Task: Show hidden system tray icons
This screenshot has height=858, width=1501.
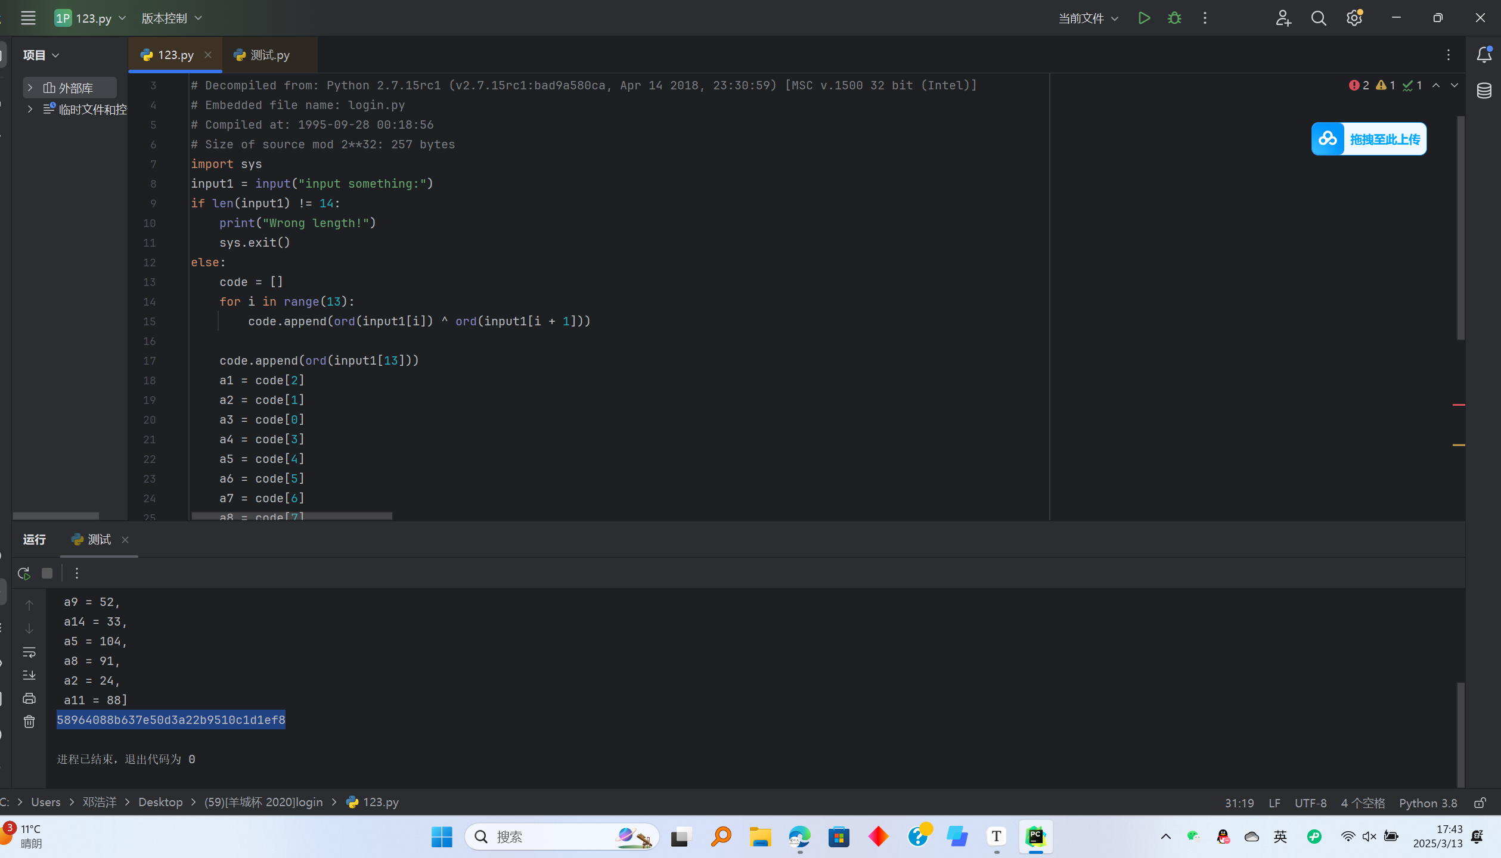Action: coord(1165,837)
